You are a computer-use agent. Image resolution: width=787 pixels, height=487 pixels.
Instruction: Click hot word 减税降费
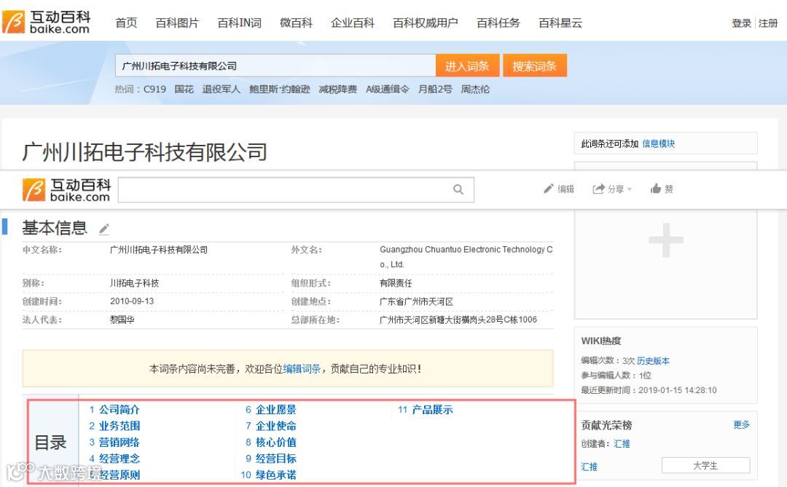pos(338,90)
